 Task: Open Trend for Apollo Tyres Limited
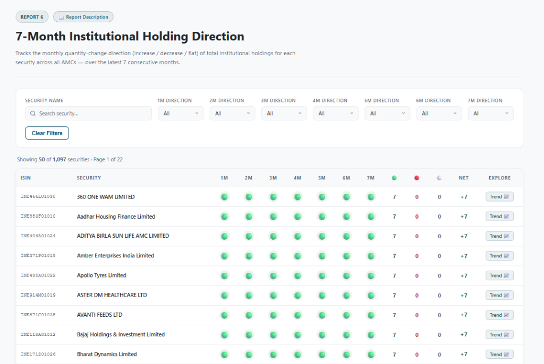coord(499,275)
